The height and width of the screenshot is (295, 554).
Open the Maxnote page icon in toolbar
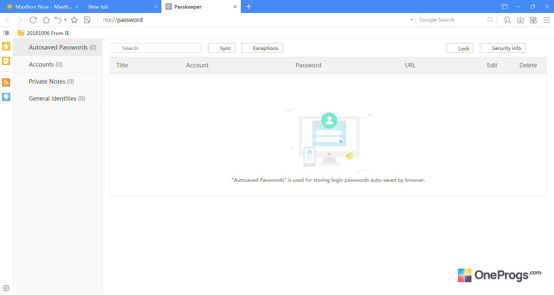[87, 20]
